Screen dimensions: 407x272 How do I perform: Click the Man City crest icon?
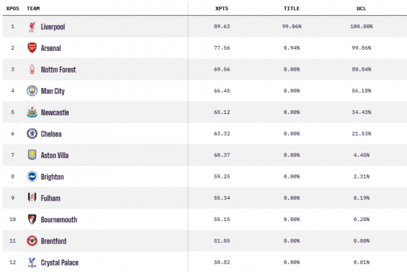click(32, 91)
